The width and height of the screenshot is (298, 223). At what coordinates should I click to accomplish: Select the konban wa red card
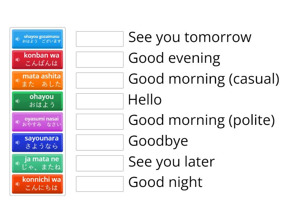[x=37, y=59]
